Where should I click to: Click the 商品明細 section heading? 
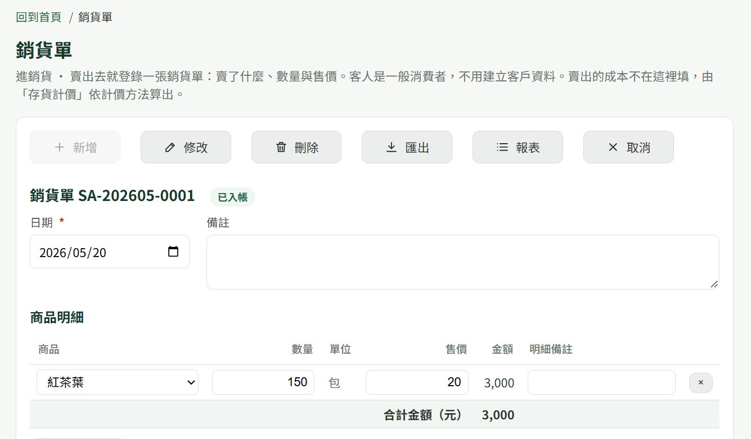[57, 317]
